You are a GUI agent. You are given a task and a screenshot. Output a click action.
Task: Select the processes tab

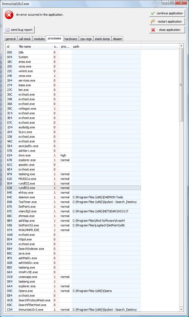(54, 38)
